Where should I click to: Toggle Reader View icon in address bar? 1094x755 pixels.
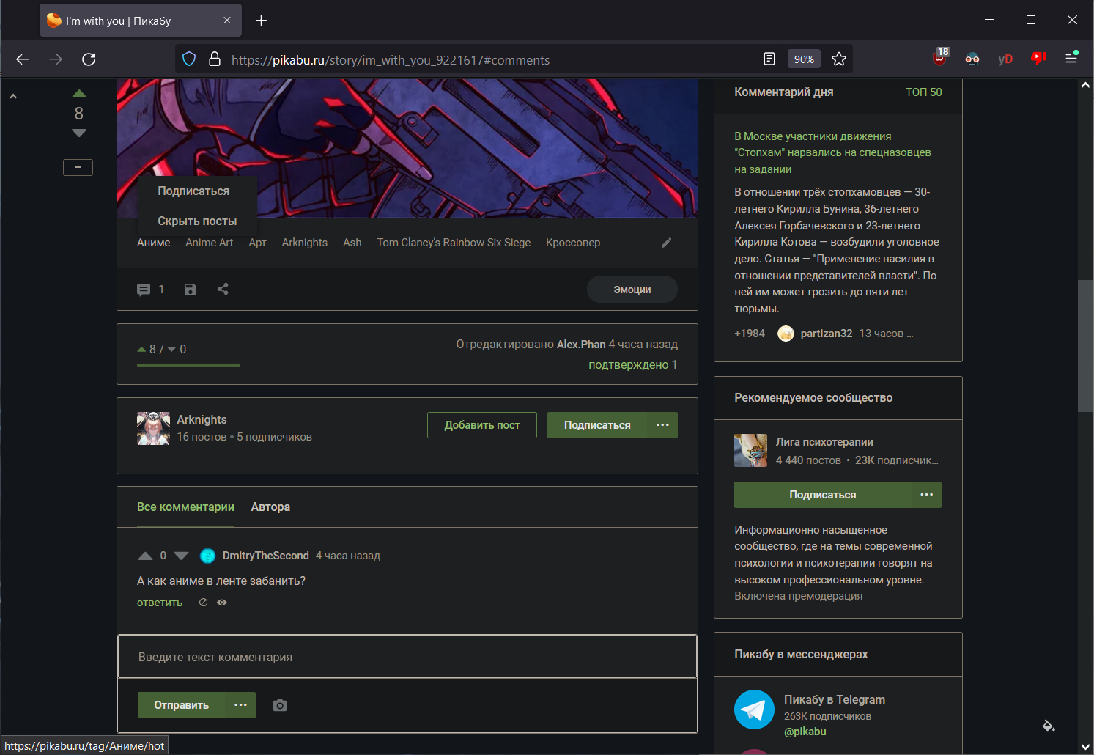tap(769, 59)
